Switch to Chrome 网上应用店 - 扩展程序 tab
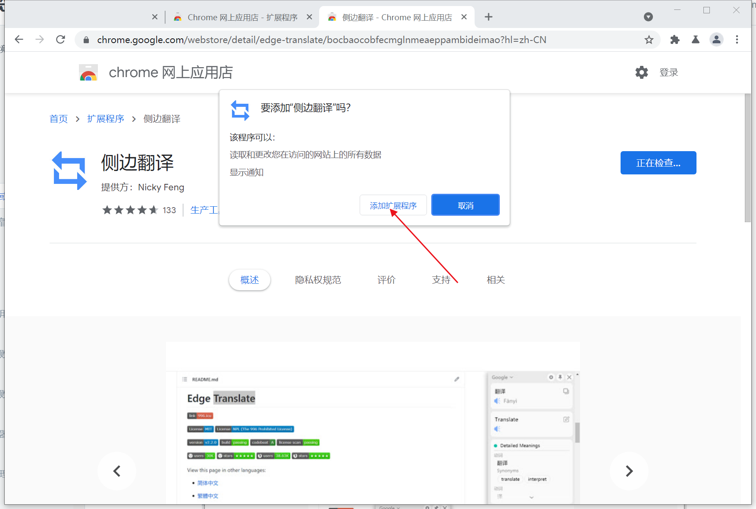 pyautogui.click(x=242, y=17)
